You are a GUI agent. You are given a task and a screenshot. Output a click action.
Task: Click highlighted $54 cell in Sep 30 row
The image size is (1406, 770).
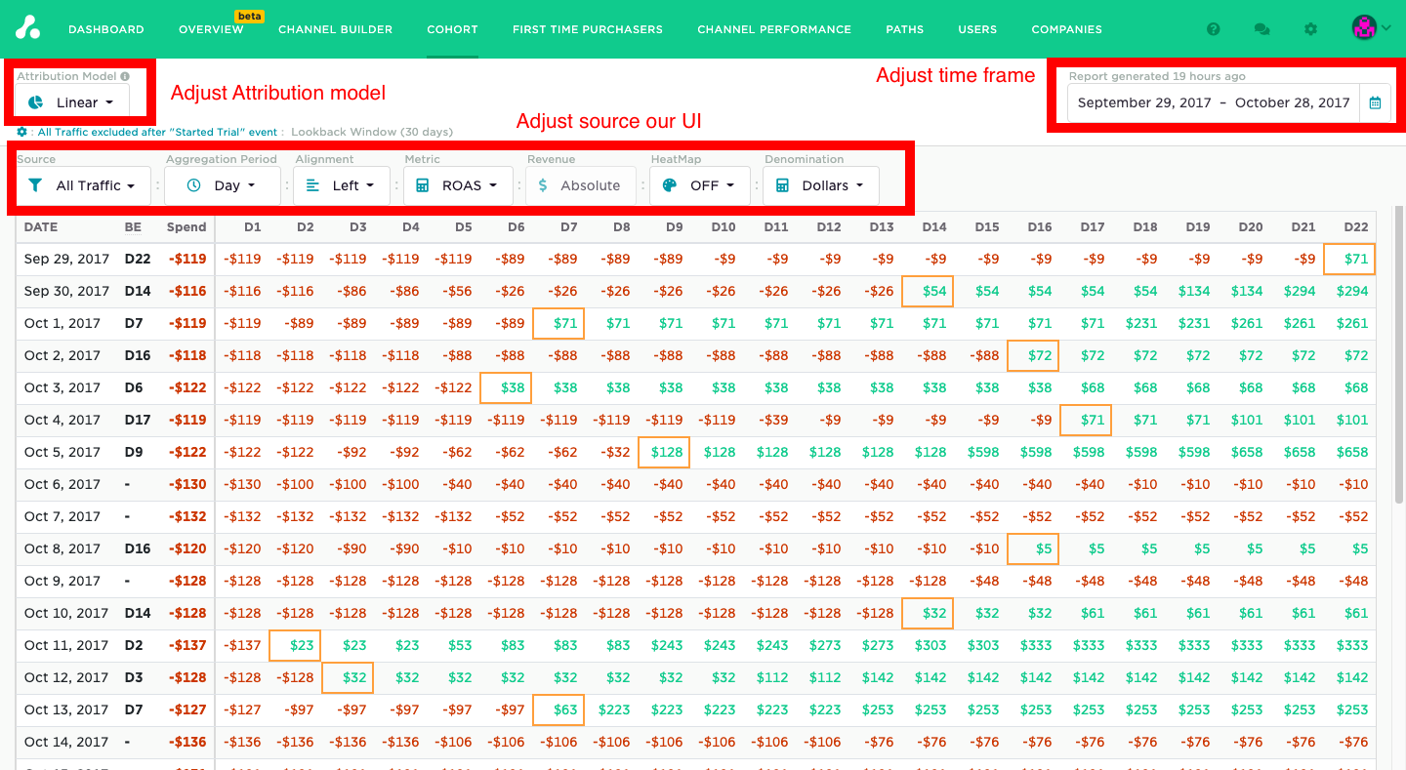tap(928, 291)
